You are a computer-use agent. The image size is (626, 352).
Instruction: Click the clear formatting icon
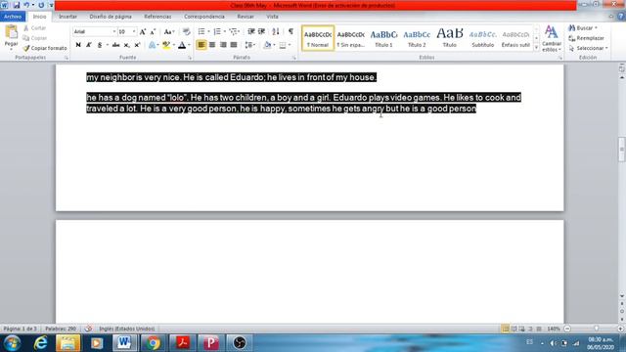click(x=186, y=31)
